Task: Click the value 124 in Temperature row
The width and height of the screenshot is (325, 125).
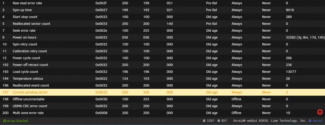Action: pyautogui.click(x=125, y=78)
